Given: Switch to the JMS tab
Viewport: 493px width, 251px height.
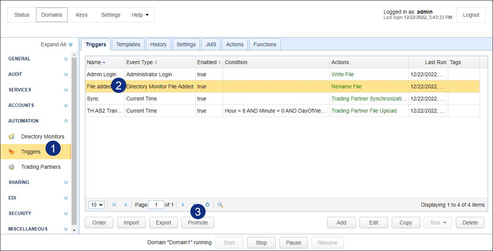Looking at the screenshot, I should pos(211,44).
